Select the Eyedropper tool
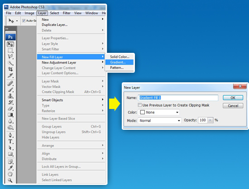The image size is (249, 189). pyautogui.click(x=10, y=168)
